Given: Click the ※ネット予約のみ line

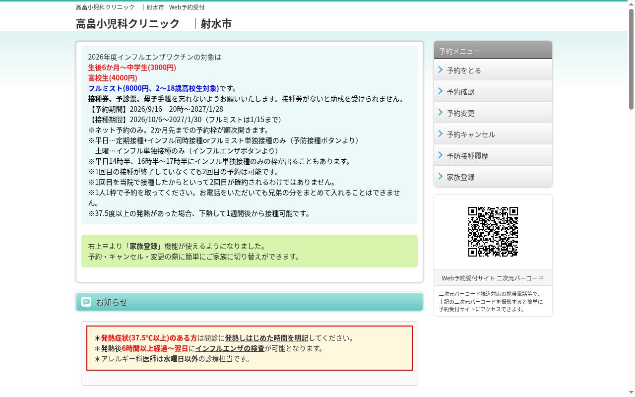Looking at the screenshot, I should 179,130.
